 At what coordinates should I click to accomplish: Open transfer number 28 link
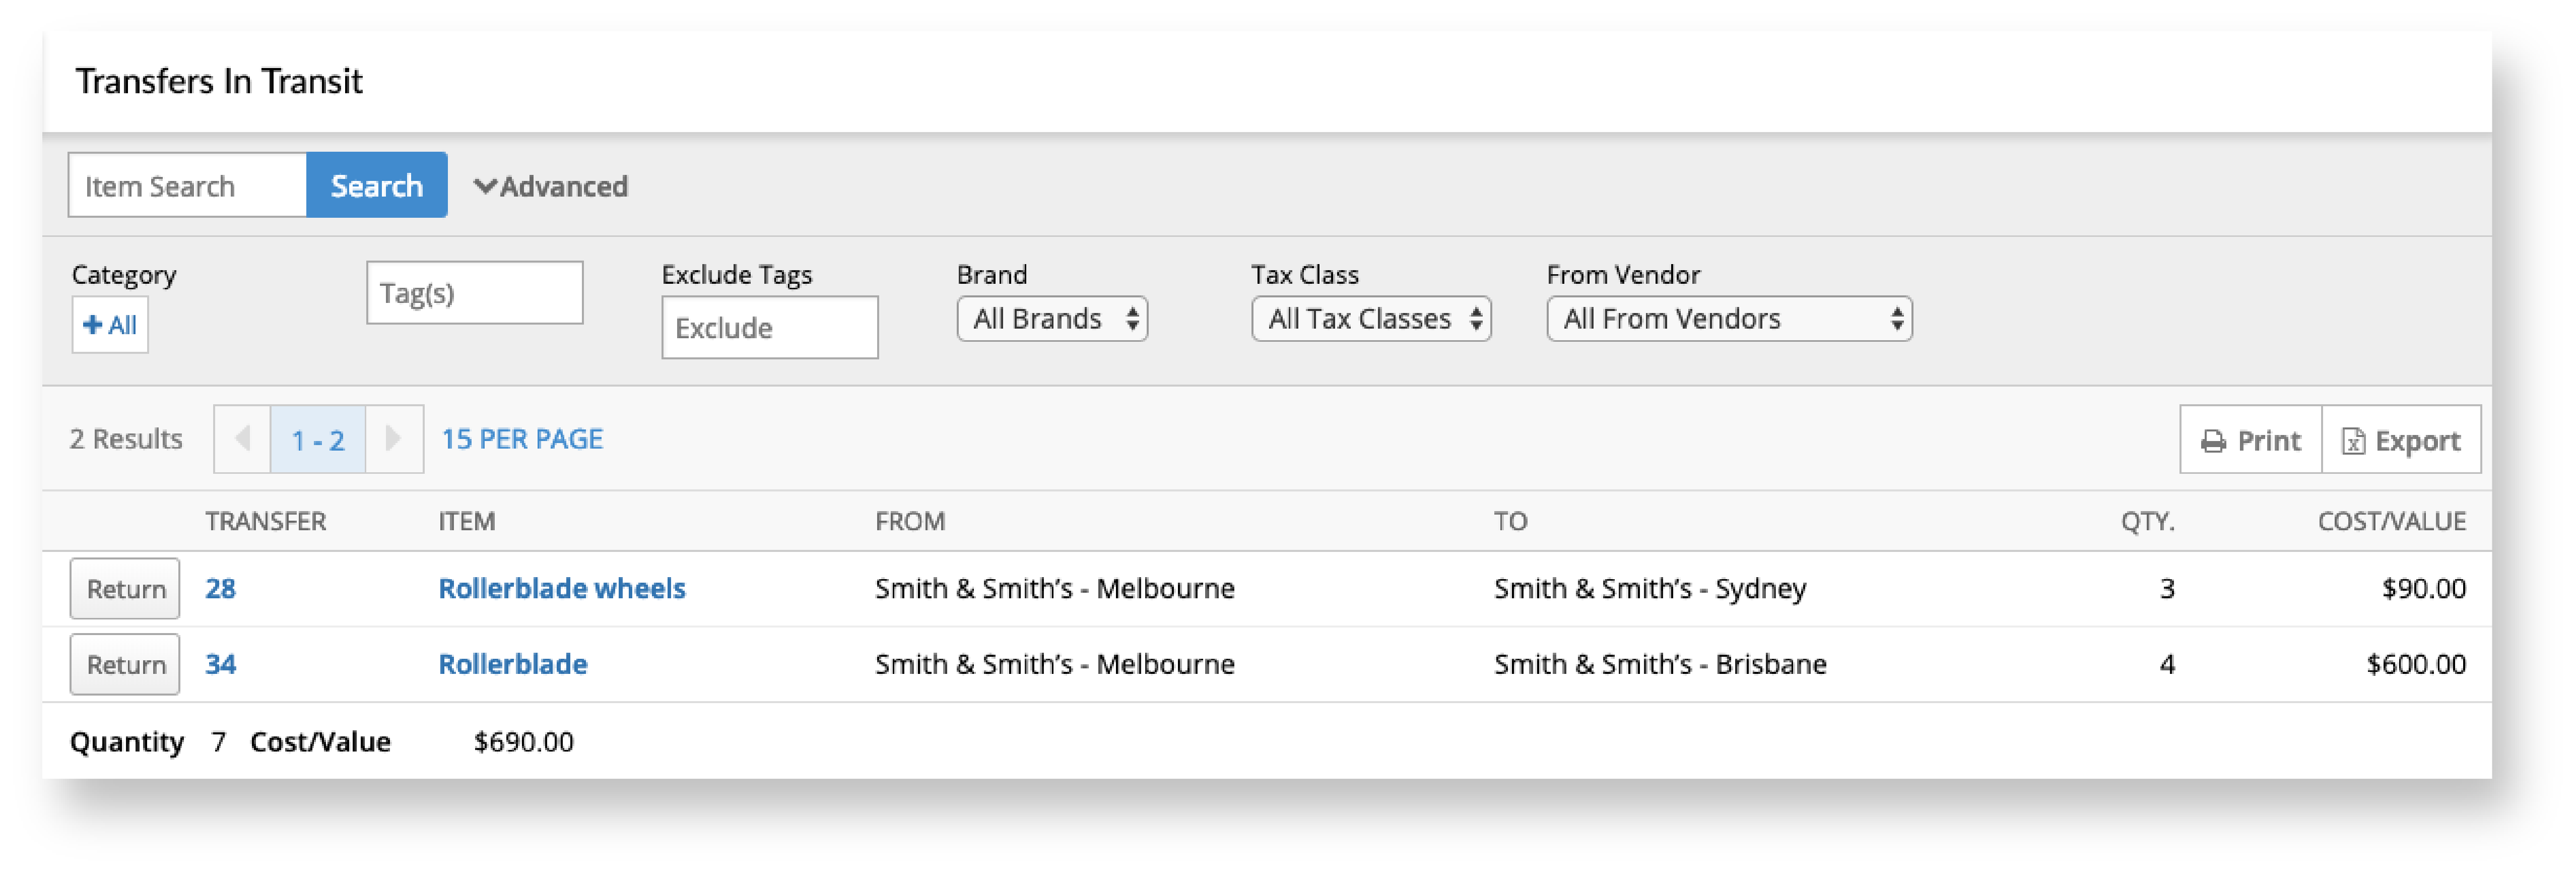(x=220, y=589)
